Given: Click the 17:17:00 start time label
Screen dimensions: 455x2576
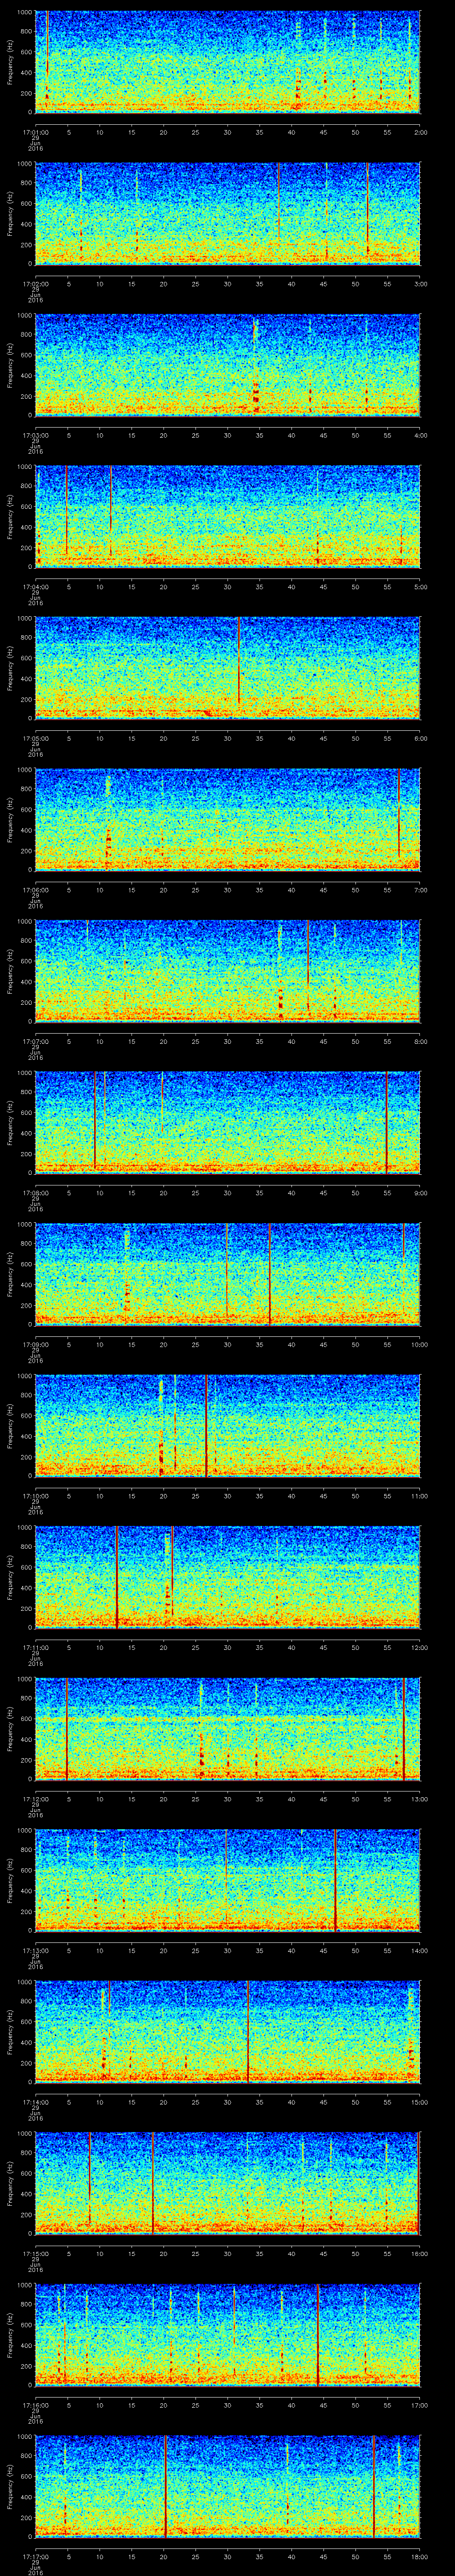Looking at the screenshot, I should [x=35, y=2556].
